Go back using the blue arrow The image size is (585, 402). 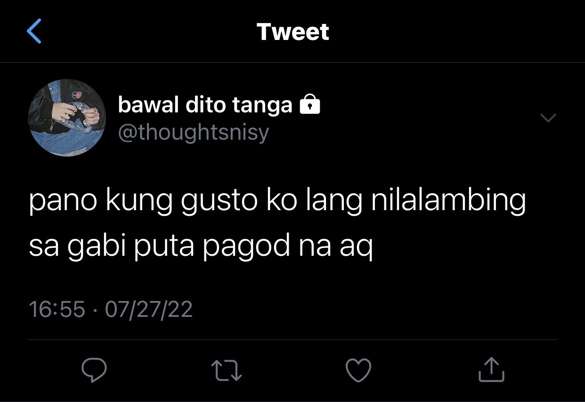point(34,32)
